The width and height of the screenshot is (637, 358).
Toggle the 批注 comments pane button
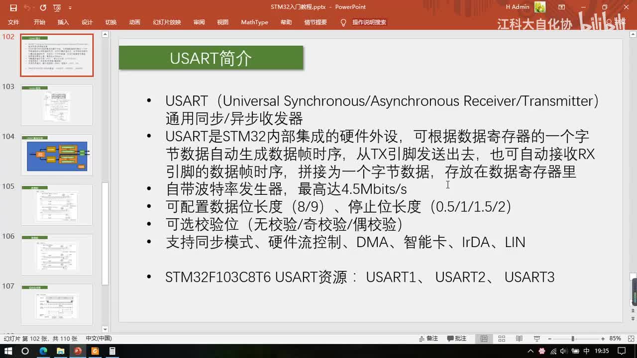click(457, 339)
